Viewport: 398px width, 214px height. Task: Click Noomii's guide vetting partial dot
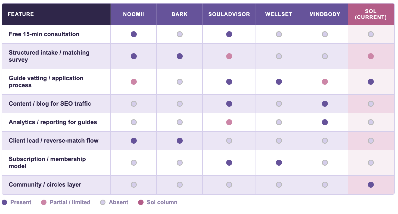point(134,82)
